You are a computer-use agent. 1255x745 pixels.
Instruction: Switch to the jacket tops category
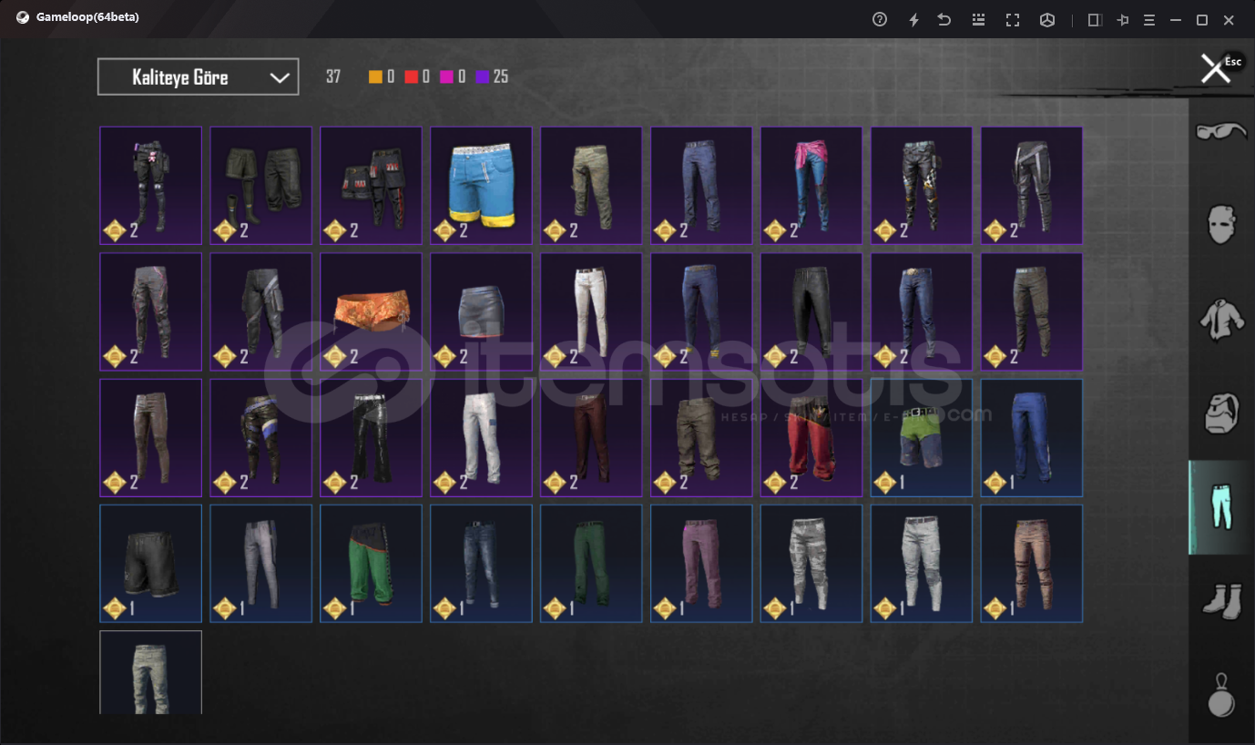pos(1220,319)
